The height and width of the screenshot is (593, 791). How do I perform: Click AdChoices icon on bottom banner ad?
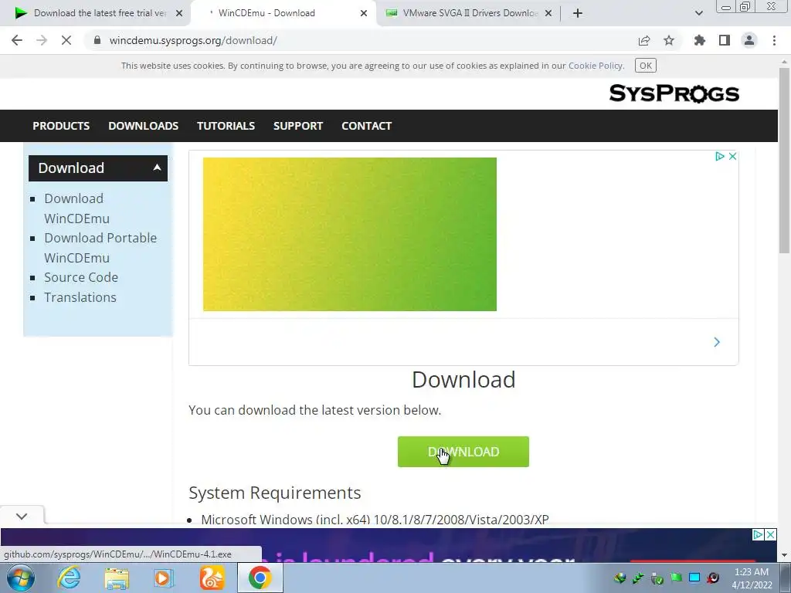(758, 534)
